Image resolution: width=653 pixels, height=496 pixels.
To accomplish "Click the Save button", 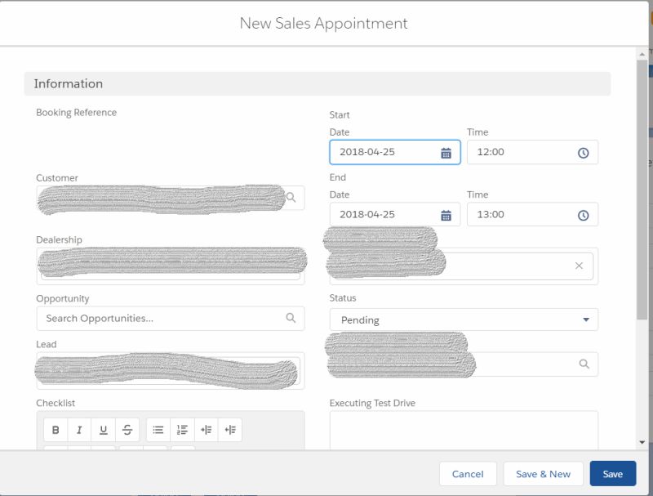I will click(612, 473).
